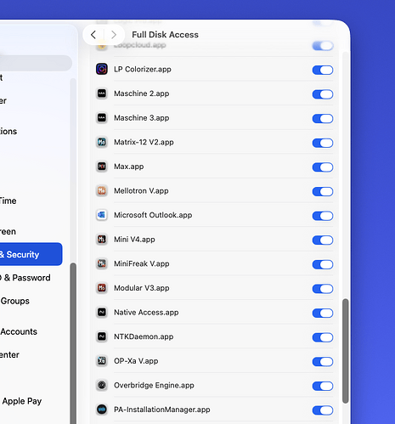Click the Max app icon
Viewport: 395px width, 424px height.
pyautogui.click(x=102, y=167)
